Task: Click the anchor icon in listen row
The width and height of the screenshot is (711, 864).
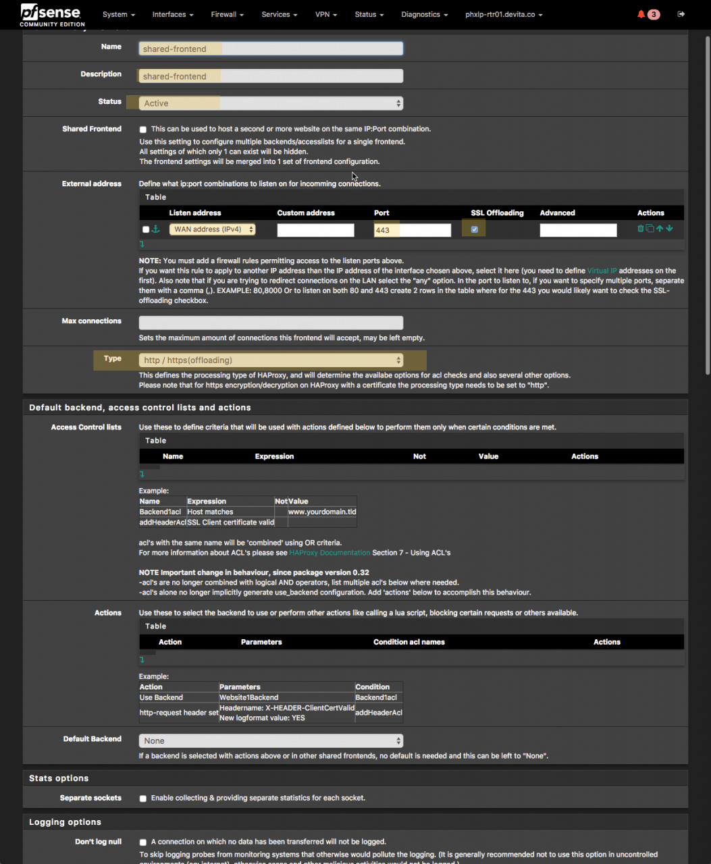Action: (x=155, y=230)
